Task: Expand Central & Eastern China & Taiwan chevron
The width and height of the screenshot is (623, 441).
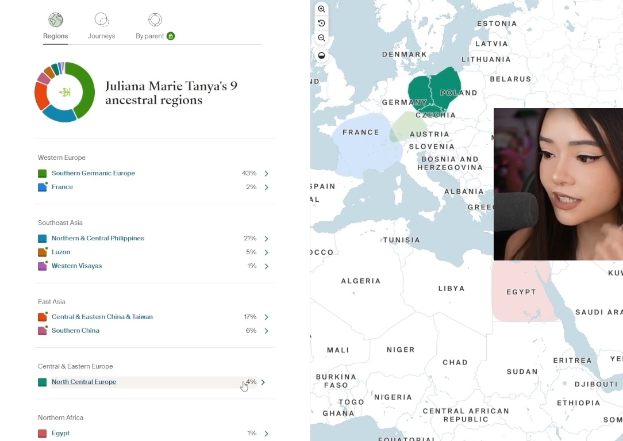Action: [267, 317]
